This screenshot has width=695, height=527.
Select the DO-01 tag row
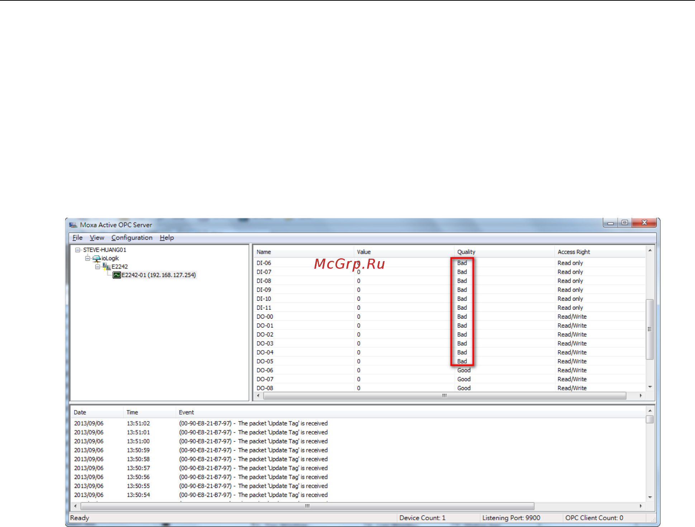[449, 326]
